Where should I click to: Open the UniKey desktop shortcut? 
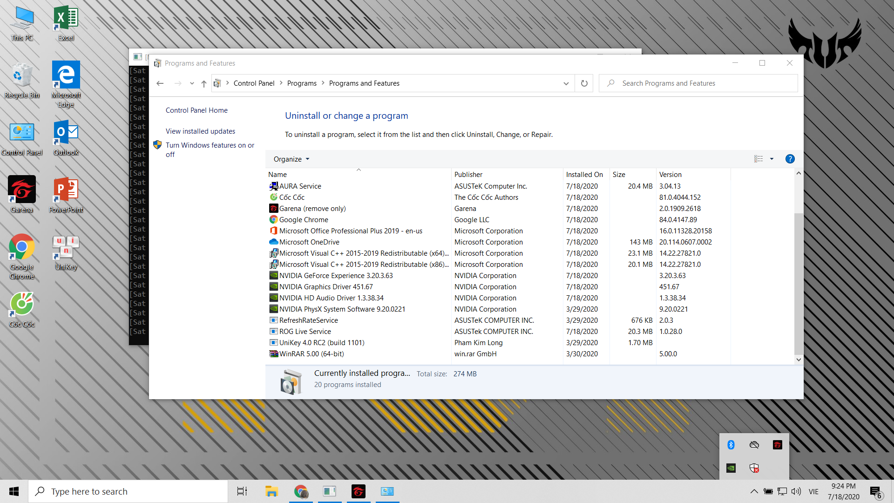(66, 253)
